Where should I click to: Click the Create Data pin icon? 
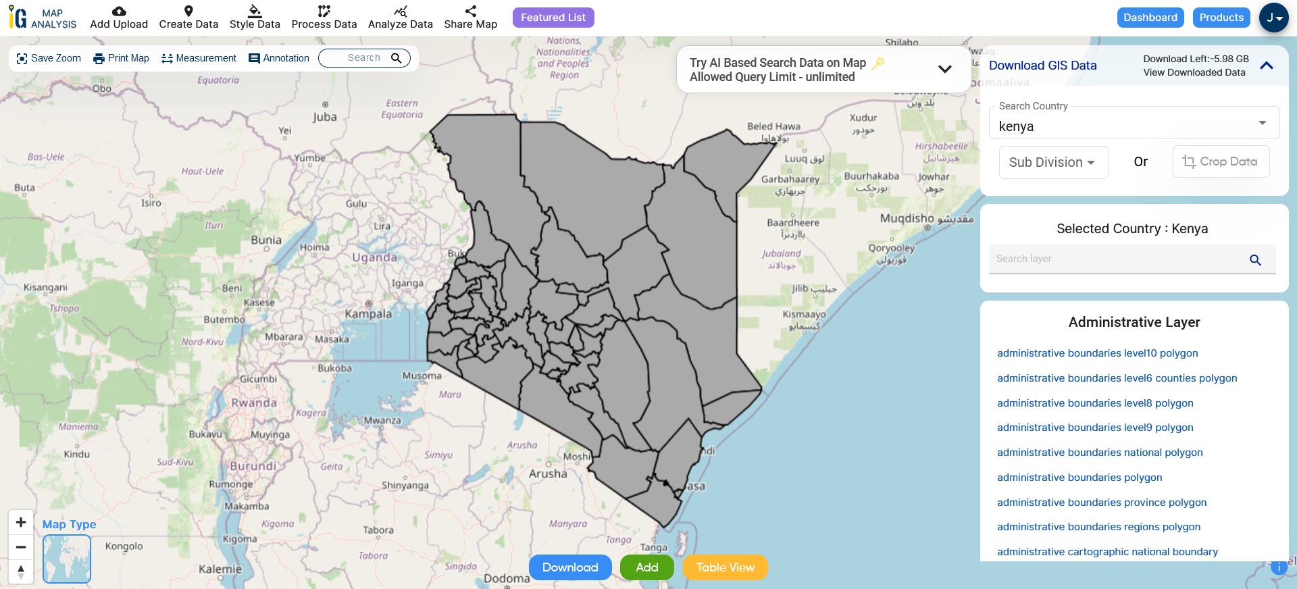[188, 11]
